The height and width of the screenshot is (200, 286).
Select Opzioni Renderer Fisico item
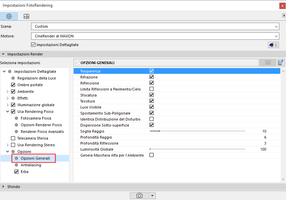pos(41,125)
